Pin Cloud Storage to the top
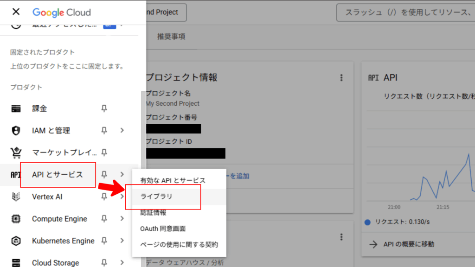Screen dimensions: 475x267 (104, 263)
